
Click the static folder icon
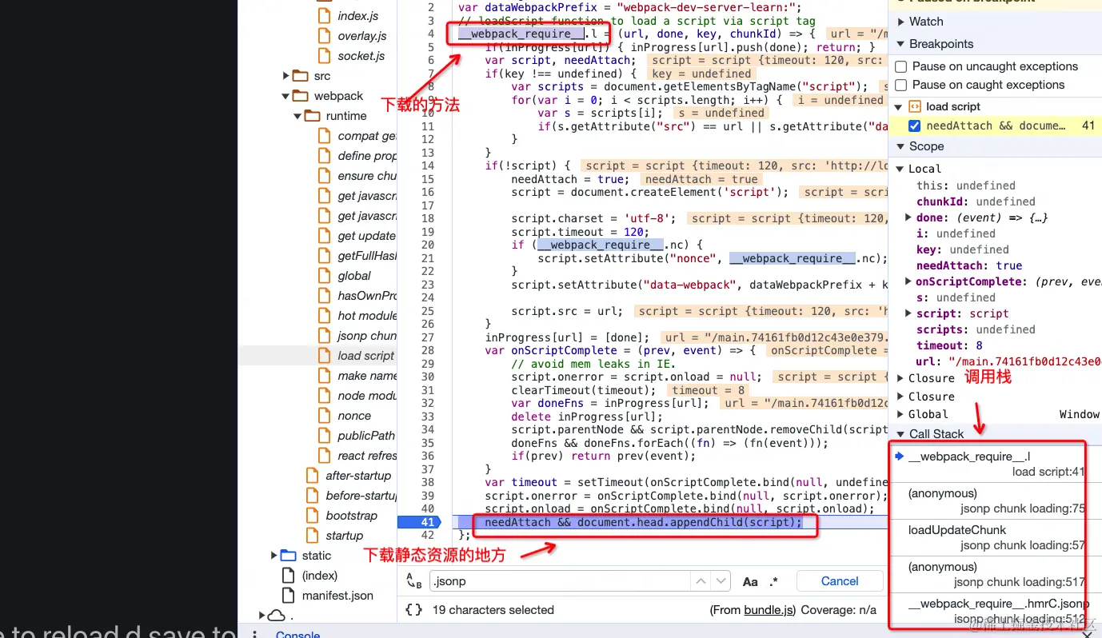(289, 556)
